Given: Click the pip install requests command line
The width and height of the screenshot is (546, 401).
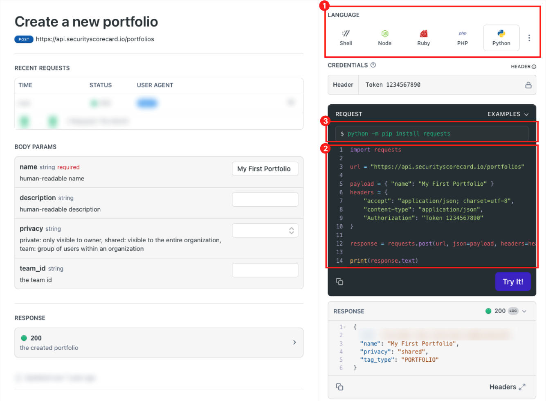Looking at the screenshot, I should click(432, 133).
